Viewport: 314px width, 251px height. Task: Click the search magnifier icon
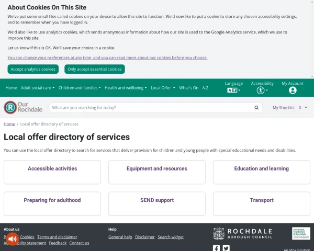tap(256, 108)
